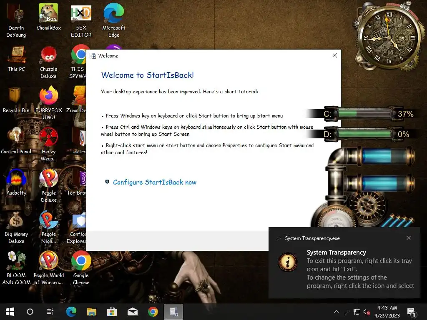This screenshot has height=320, width=427.
Task: Expand the hidden tray icons chevron
Action: pos(337,312)
